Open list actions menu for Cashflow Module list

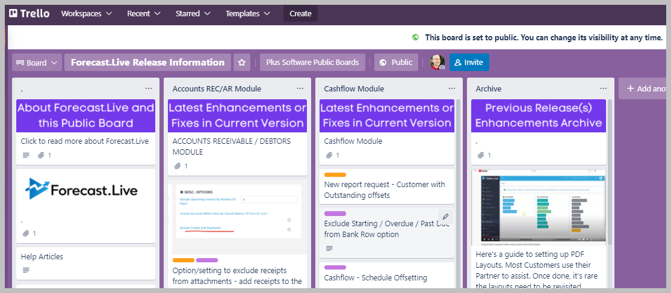(451, 88)
